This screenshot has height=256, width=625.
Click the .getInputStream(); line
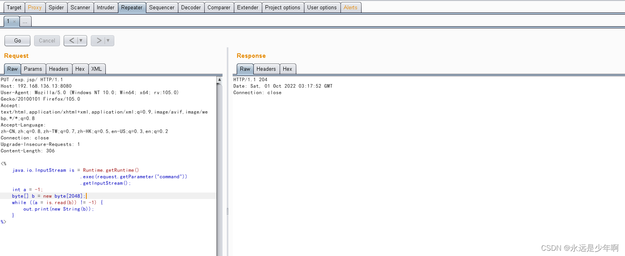click(x=105, y=183)
